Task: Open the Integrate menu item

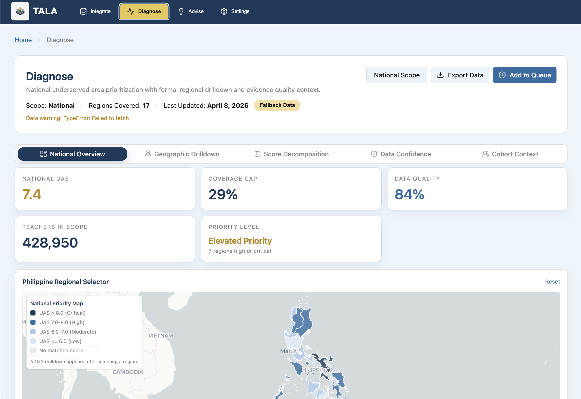Action: (x=95, y=11)
